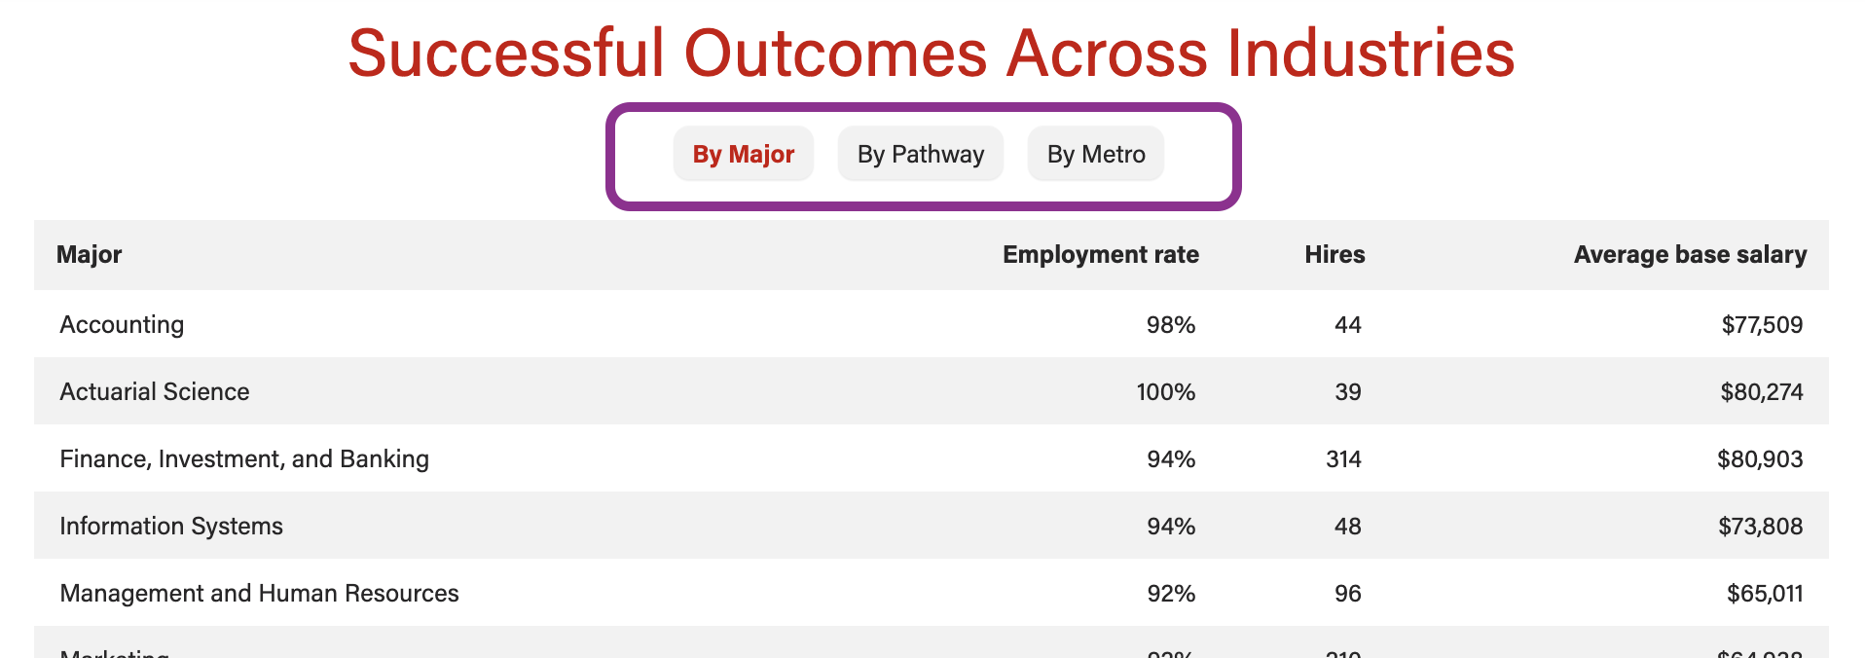Switch to the By Major tab
Image resolution: width=1865 pixels, height=658 pixels.
click(x=743, y=155)
